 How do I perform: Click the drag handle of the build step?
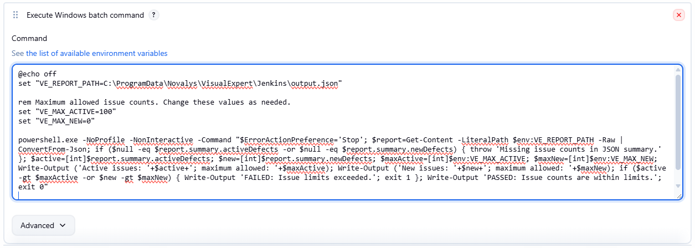[15, 15]
